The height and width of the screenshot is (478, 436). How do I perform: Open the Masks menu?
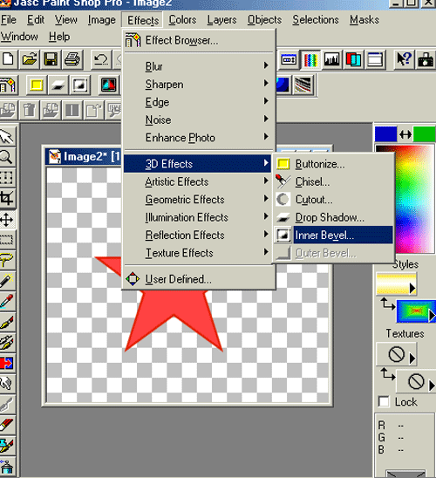tap(364, 20)
